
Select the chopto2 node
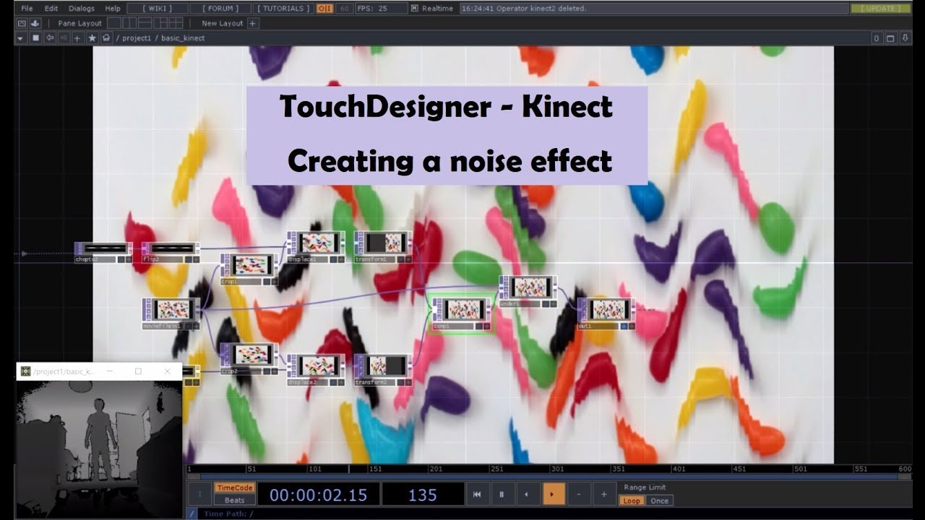(x=104, y=253)
